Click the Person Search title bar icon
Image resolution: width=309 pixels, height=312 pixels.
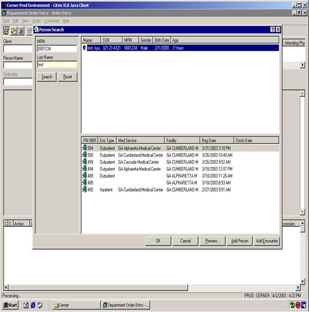click(36, 29)
